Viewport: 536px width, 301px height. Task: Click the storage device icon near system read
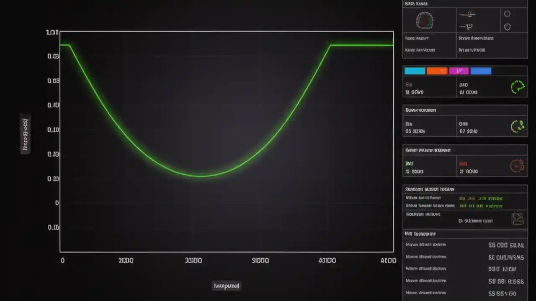518,219
